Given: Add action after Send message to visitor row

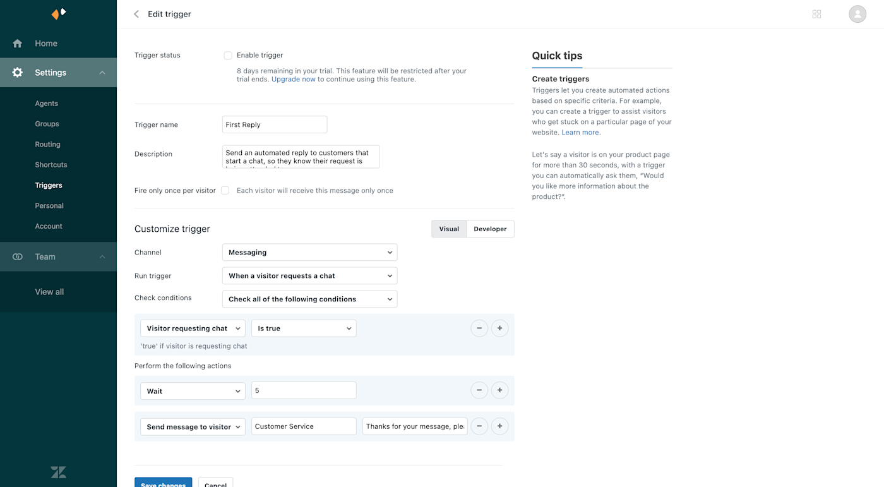Looking at the screenshot, I should point(499,426).
